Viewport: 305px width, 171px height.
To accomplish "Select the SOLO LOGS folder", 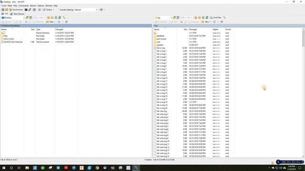I will tap(9, 39).
